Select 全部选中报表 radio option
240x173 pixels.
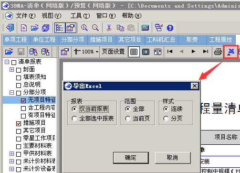coord(93,119)
